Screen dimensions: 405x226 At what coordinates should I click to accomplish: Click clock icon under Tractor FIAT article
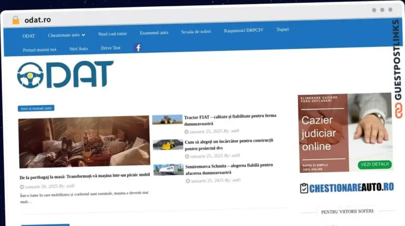186,132
